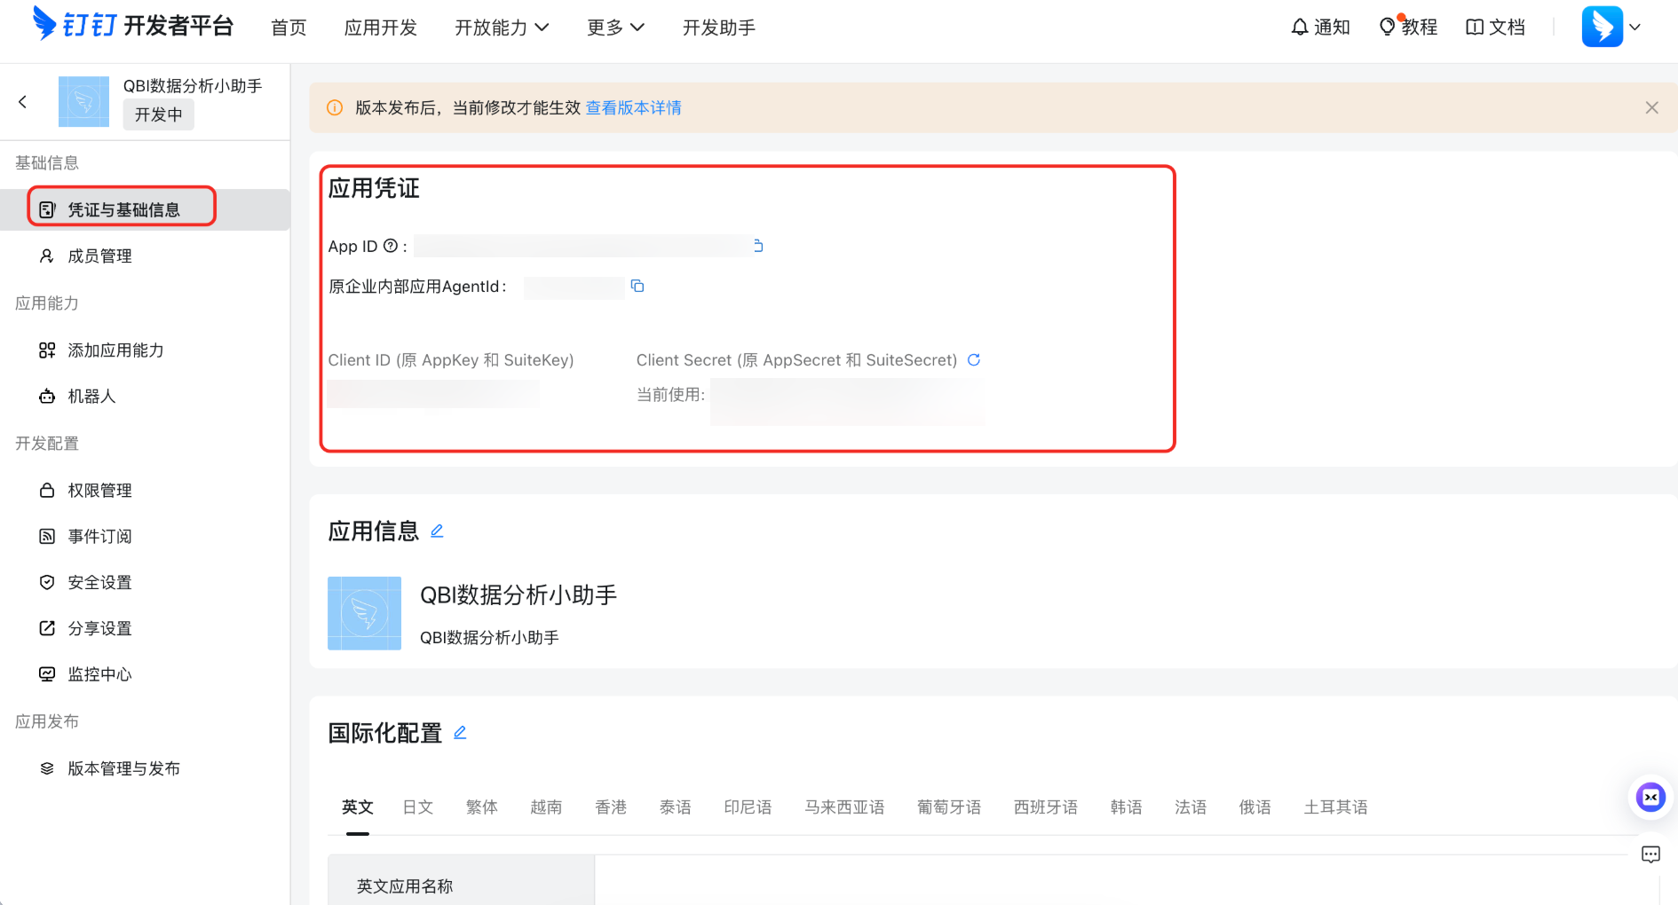Select the 日文 language tab
1678x905 pixels.
(418, 807)
